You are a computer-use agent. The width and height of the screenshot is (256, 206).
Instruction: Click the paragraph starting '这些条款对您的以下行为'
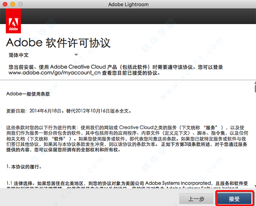(127, 139)
